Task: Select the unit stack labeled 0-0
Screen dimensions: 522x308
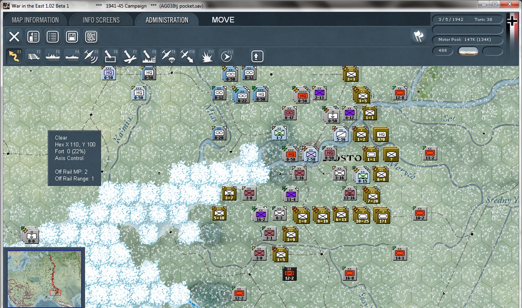Action: pyautogui.click(x=31, y=235)
